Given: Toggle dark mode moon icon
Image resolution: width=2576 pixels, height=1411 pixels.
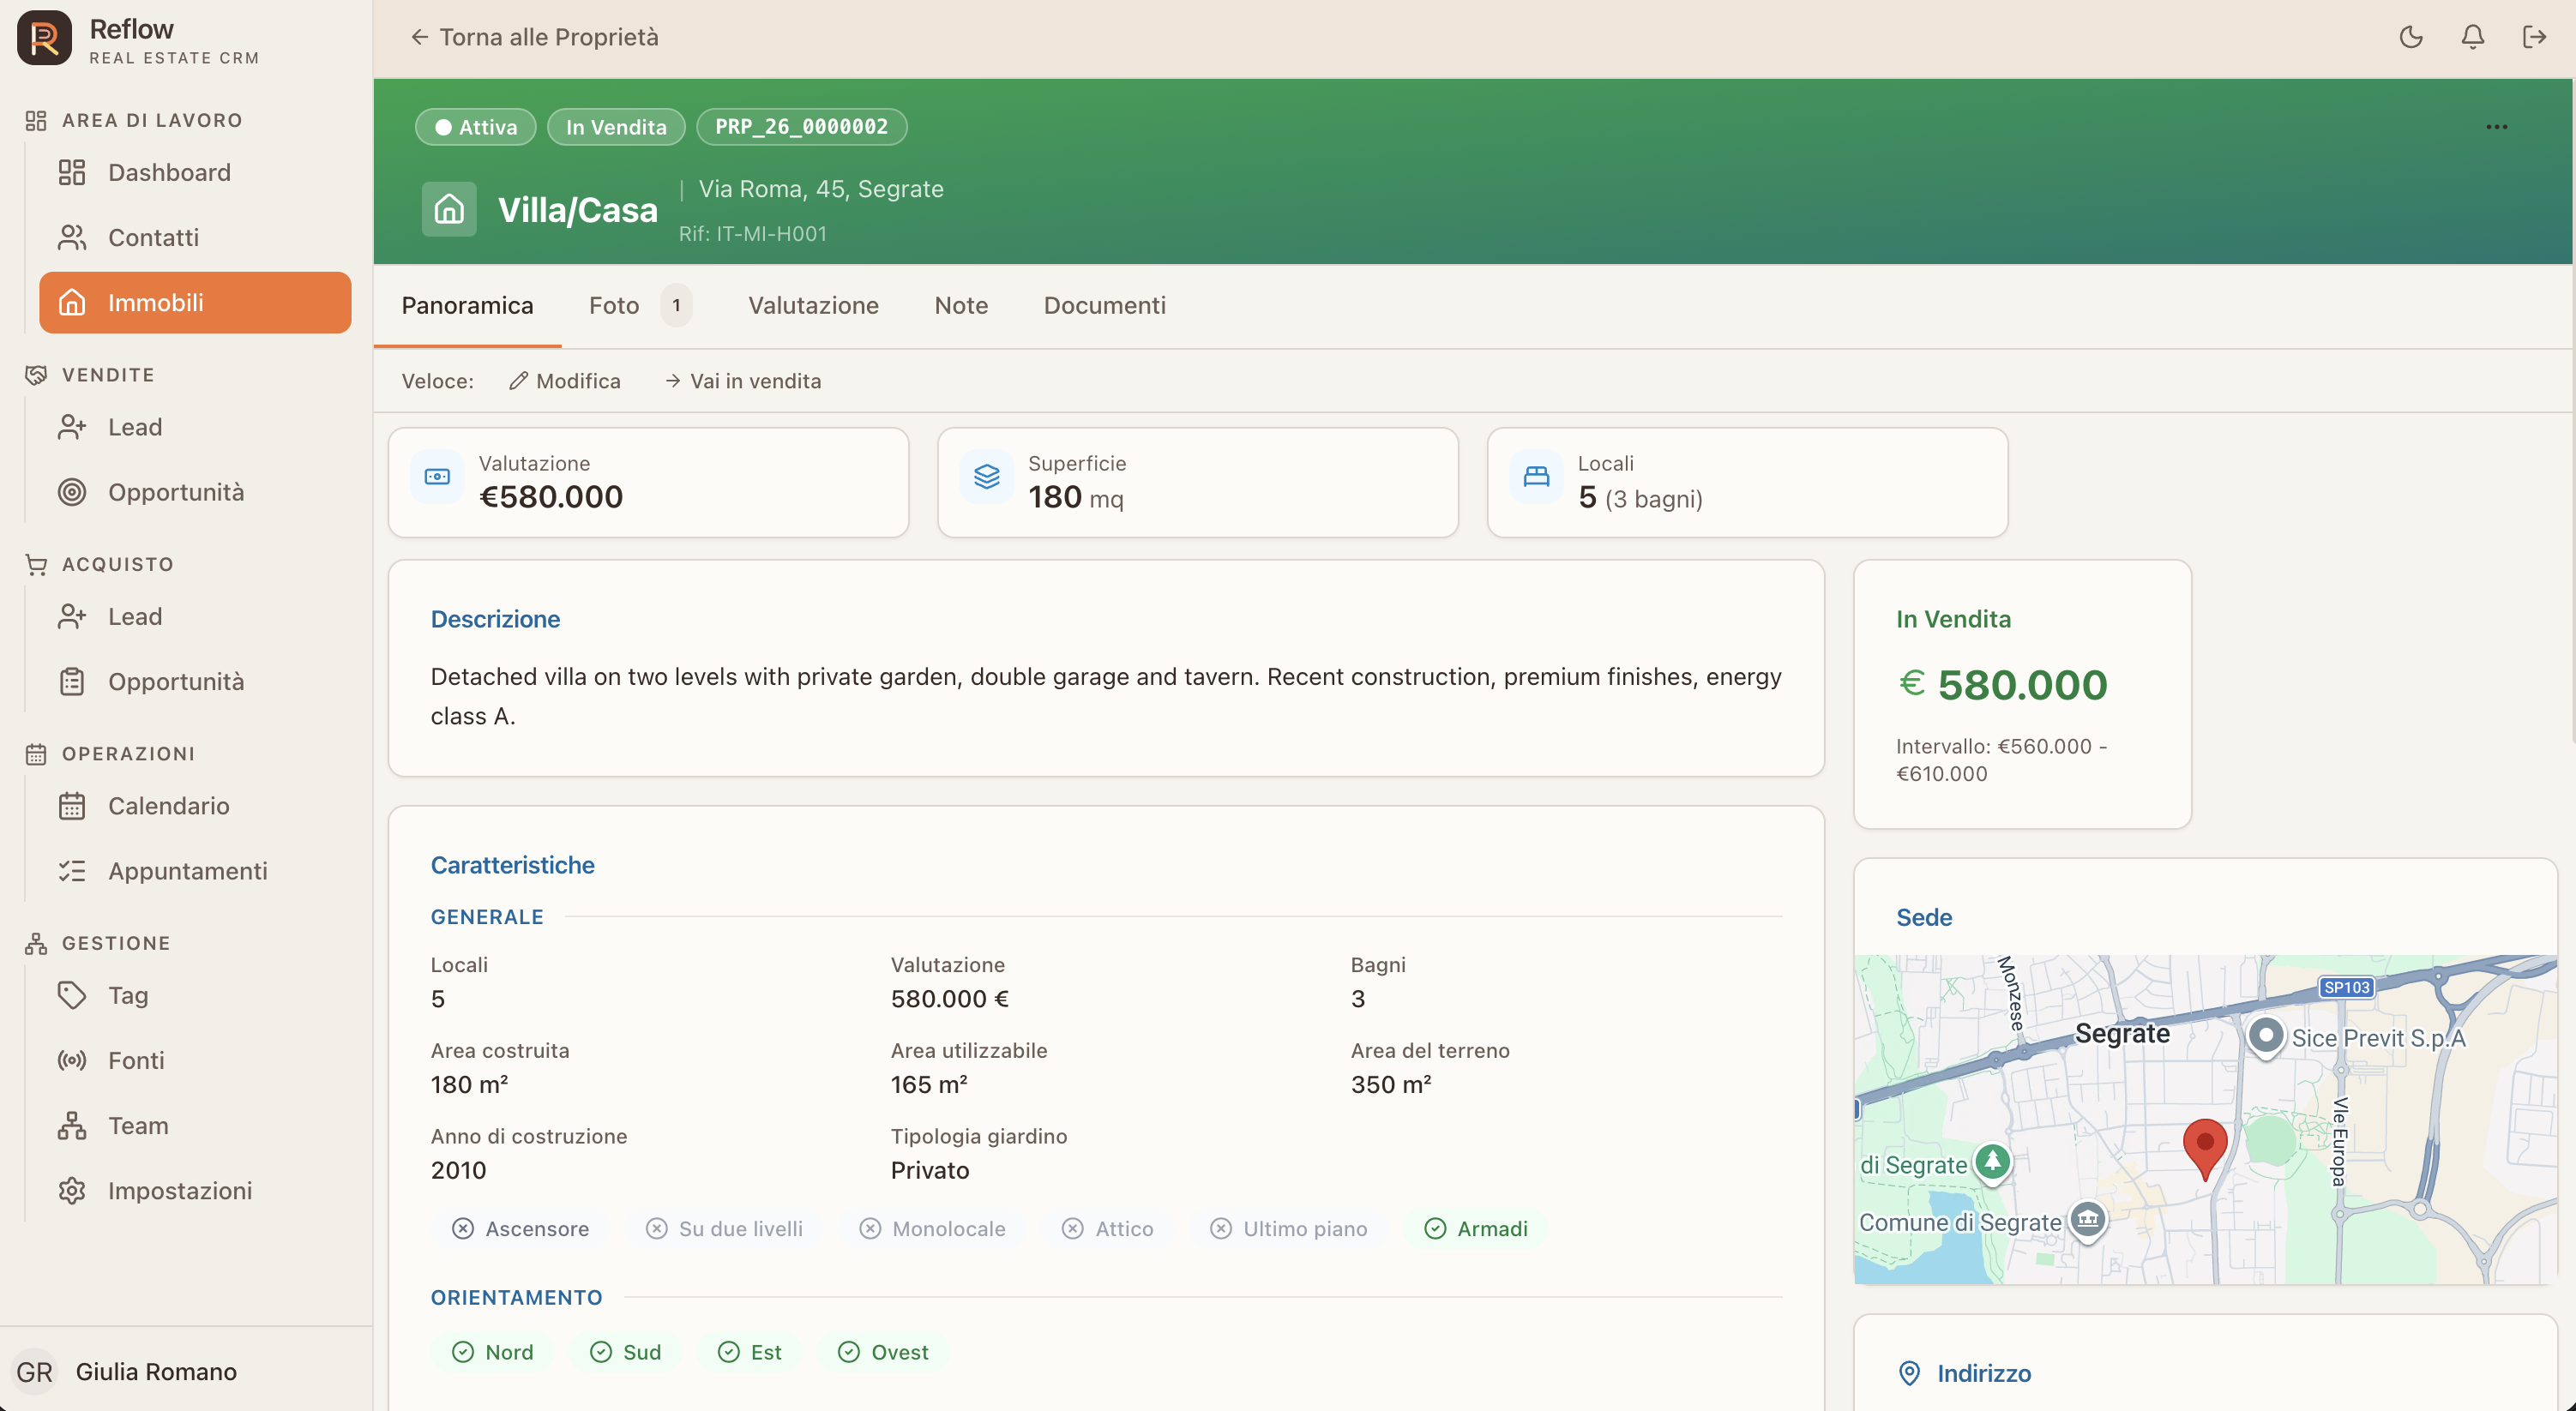Looking at the screenshot, I should point(2411,37).
